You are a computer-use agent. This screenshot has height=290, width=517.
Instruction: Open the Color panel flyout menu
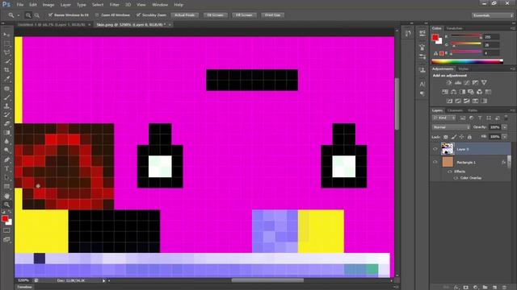tap(513, 28)
